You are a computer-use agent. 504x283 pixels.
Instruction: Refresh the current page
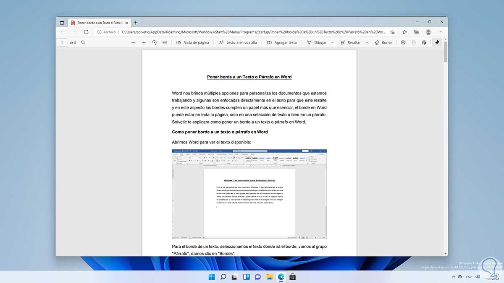(x=86, y=32)
